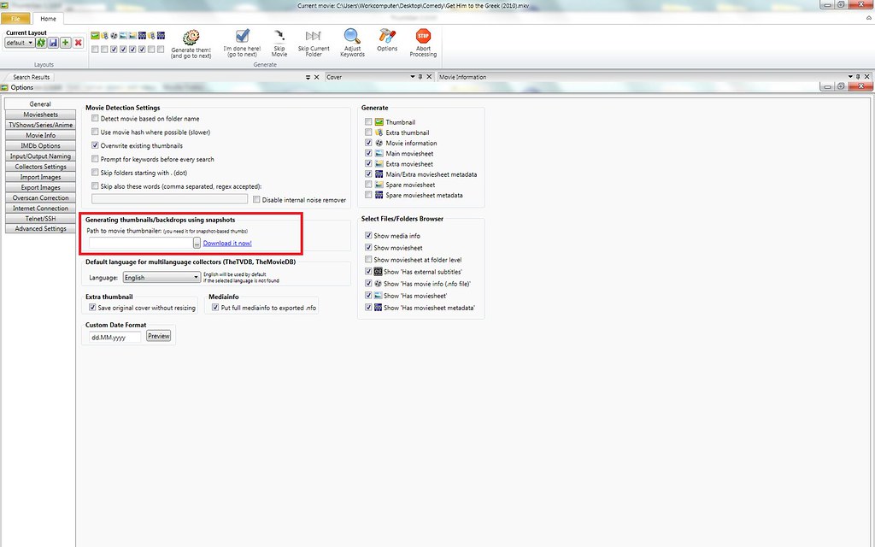Open Cover panel dropdown arrow
The image size is (875, 547).
pos(413,77)
